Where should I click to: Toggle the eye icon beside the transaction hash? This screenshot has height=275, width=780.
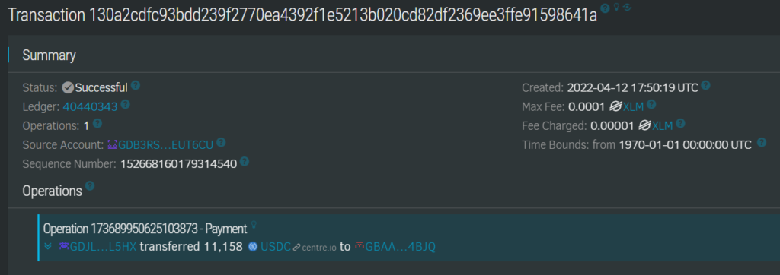[627, 7]
